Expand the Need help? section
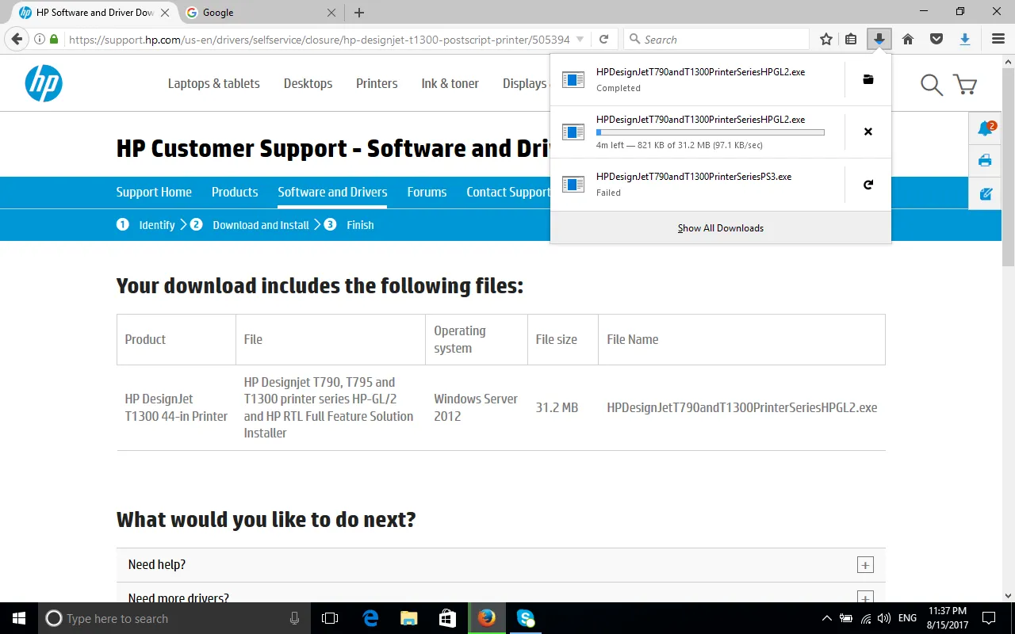Image resolution: width=1015 pixels, height=634 pixels. (501, 565)
